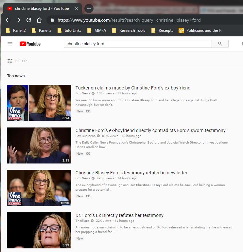243x252 pixels.
Task: Visit TheBlaze channel link
Action: click(82, 221)
